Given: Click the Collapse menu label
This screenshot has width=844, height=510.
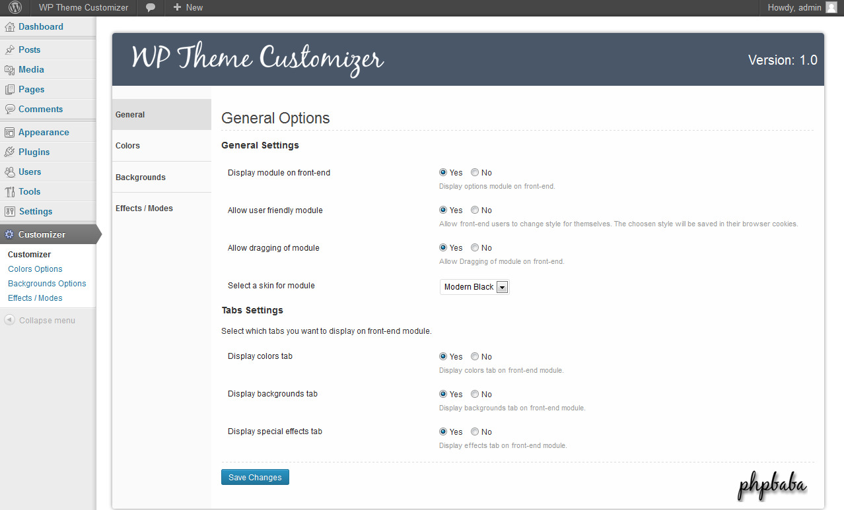Looking at the screenshot, I should (47, 321).
